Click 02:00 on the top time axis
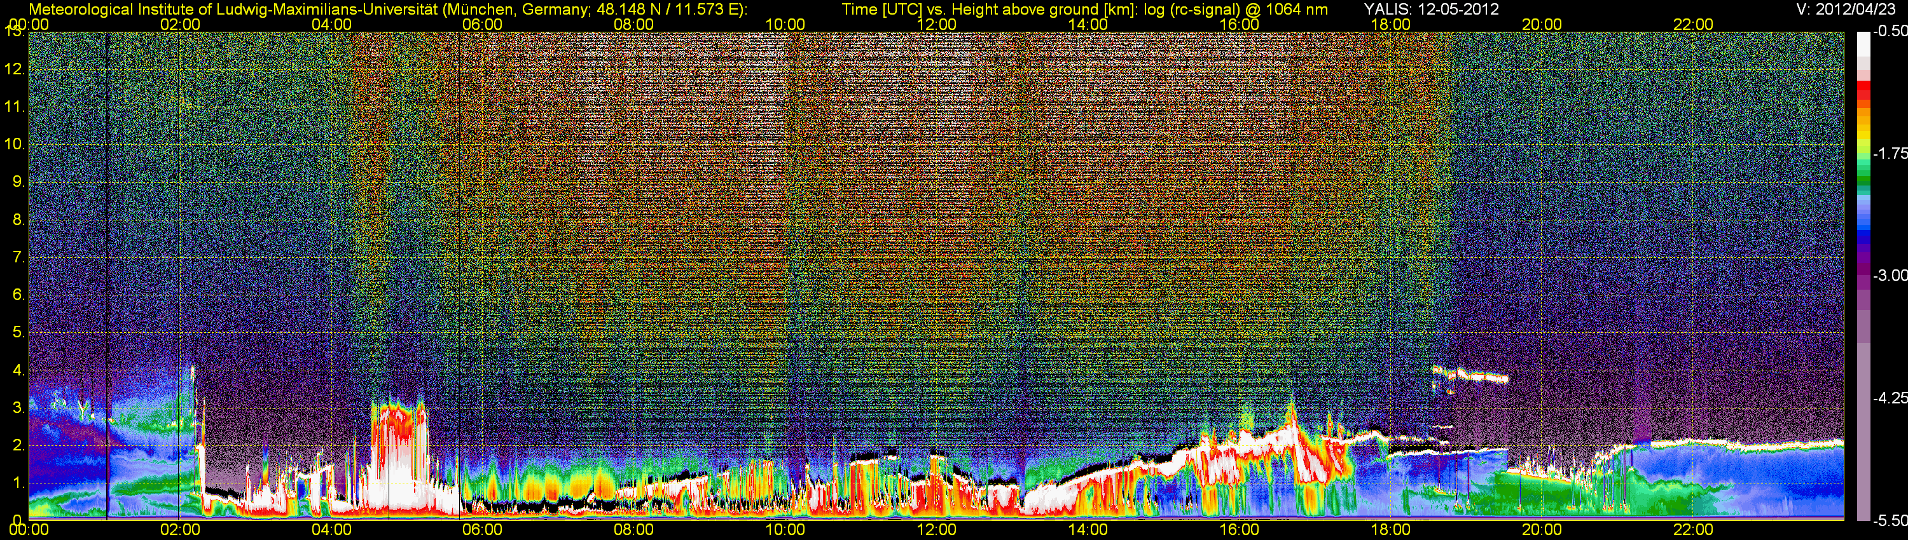1908x540 pixels. click(180, 24)
